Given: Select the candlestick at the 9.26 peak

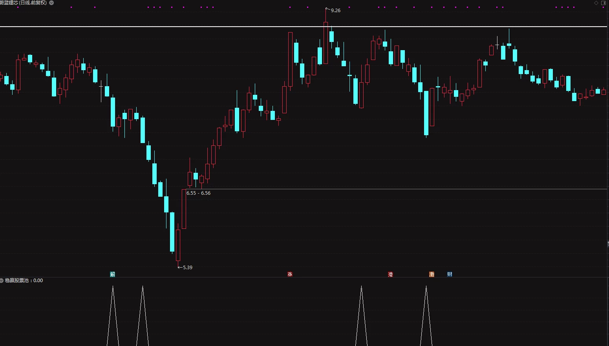Looking at the screenshot, I should 326,36.
